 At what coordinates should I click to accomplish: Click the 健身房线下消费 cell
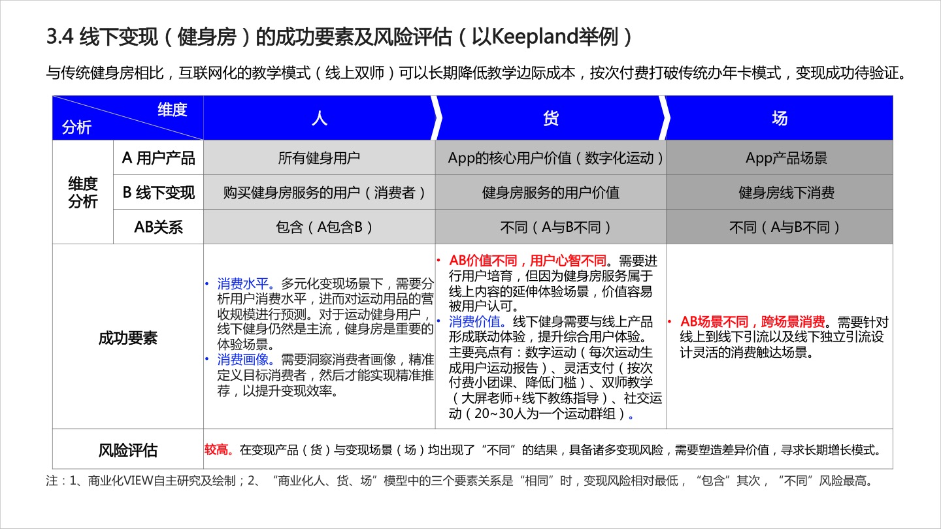[x=780, y=192]
